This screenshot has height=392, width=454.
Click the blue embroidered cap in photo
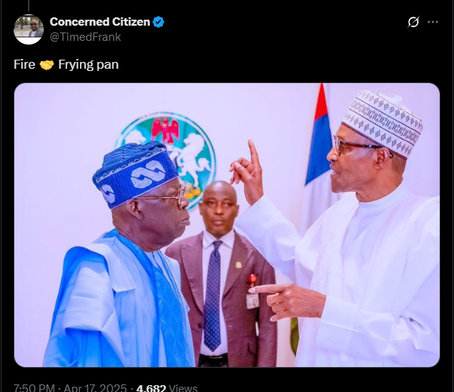(x=135, y=173)
